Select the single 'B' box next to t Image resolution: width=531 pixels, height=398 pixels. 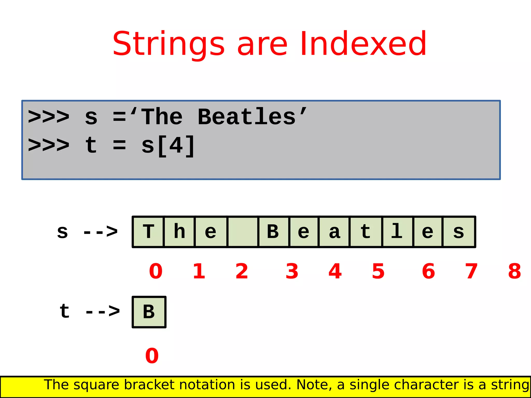(x=149, y=312)
